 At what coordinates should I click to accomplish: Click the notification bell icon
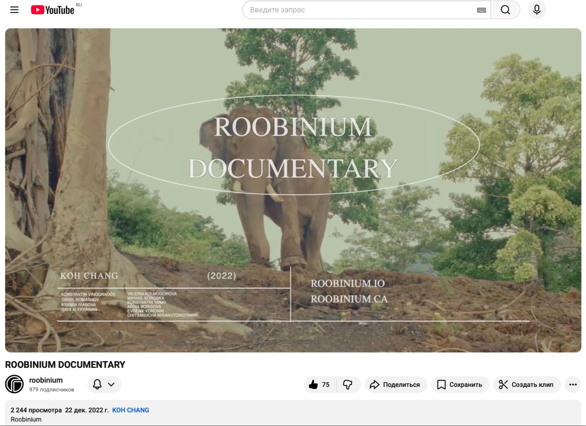97,384
